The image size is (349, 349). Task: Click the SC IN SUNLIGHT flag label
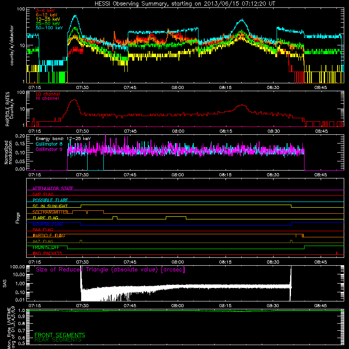50,206
